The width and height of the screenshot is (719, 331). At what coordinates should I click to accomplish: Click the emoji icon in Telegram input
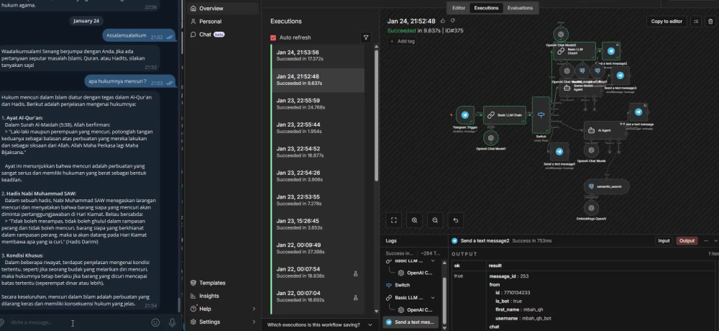pos(155,323)
